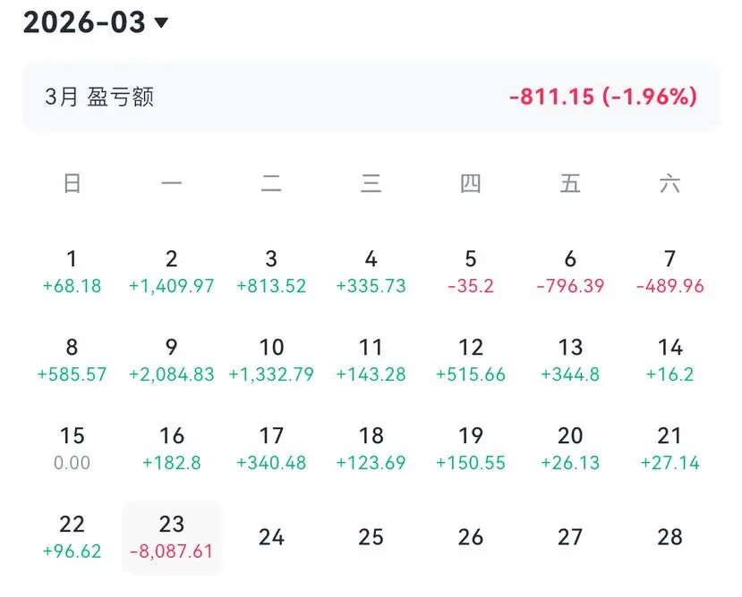Tap the 五 weekday header
The image size is (742, 597).
click(570, 183)
